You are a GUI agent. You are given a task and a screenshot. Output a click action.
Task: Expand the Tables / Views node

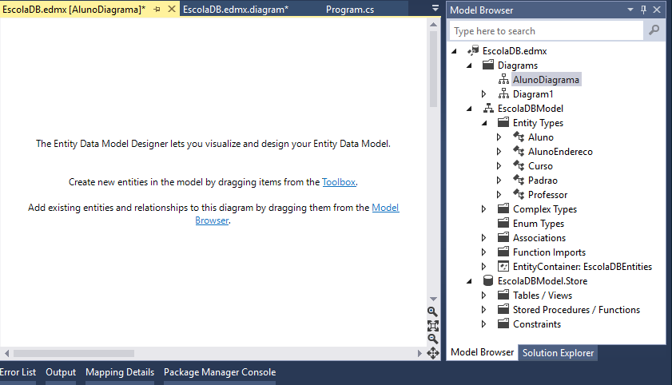coord(484,295)
